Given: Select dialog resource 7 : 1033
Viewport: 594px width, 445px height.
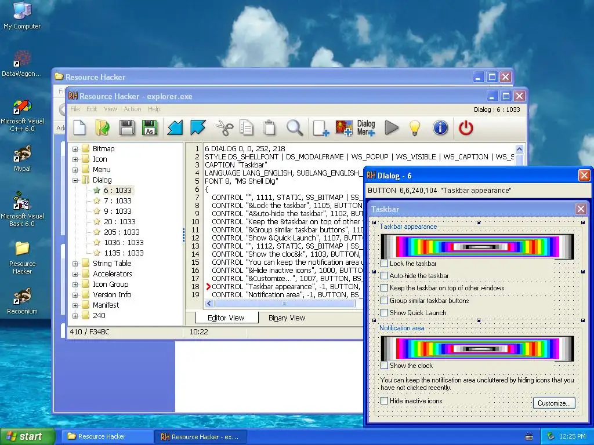Looking at the screenshot, I should tap(117, 200).
